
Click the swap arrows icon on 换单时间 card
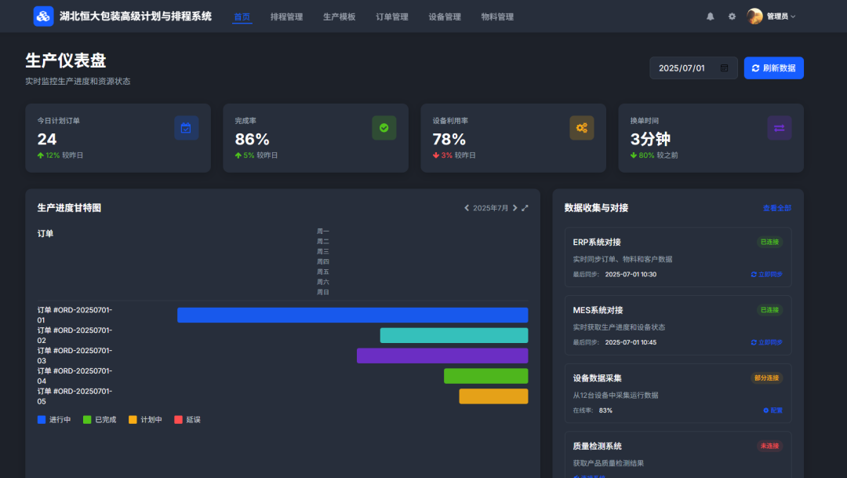pyautogui.click(x=779, y=128)
